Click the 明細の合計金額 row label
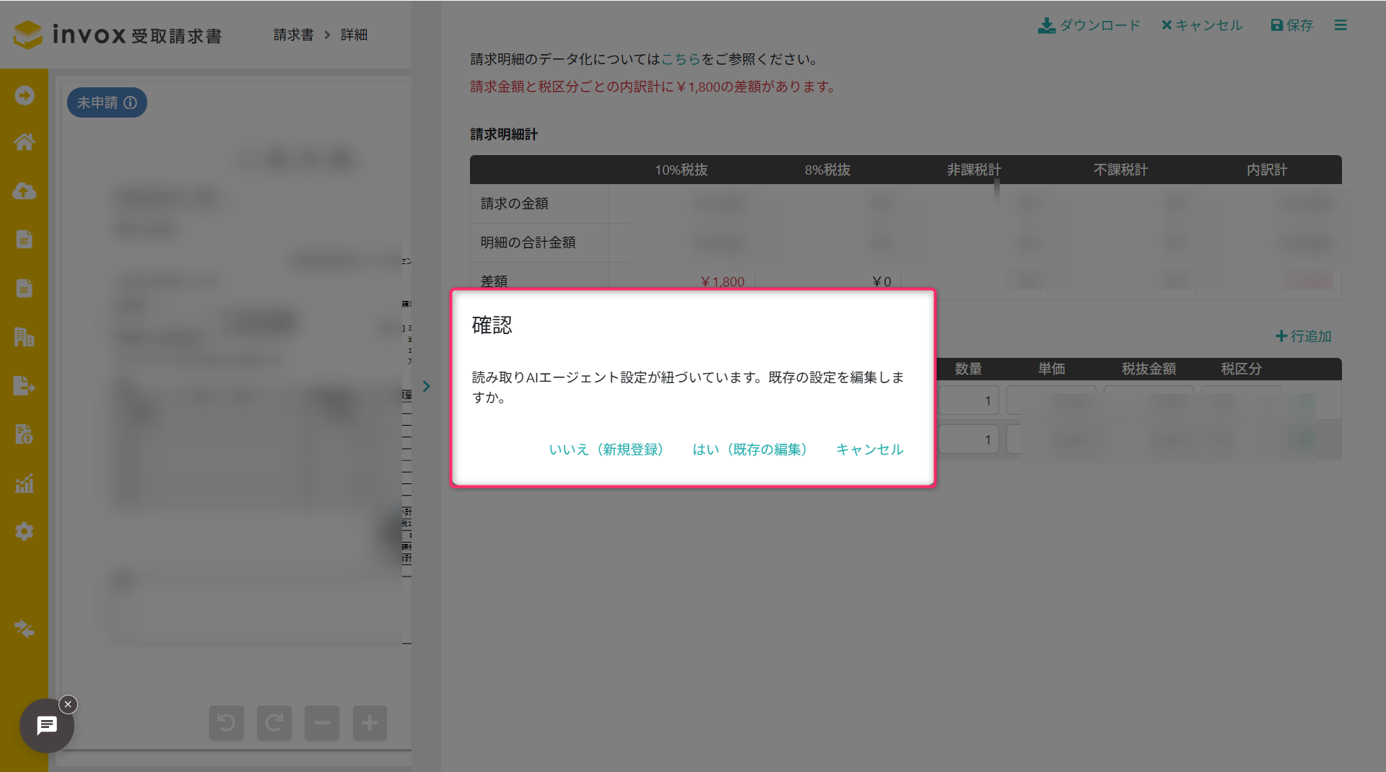1386x772 pixels. (528, 242)
